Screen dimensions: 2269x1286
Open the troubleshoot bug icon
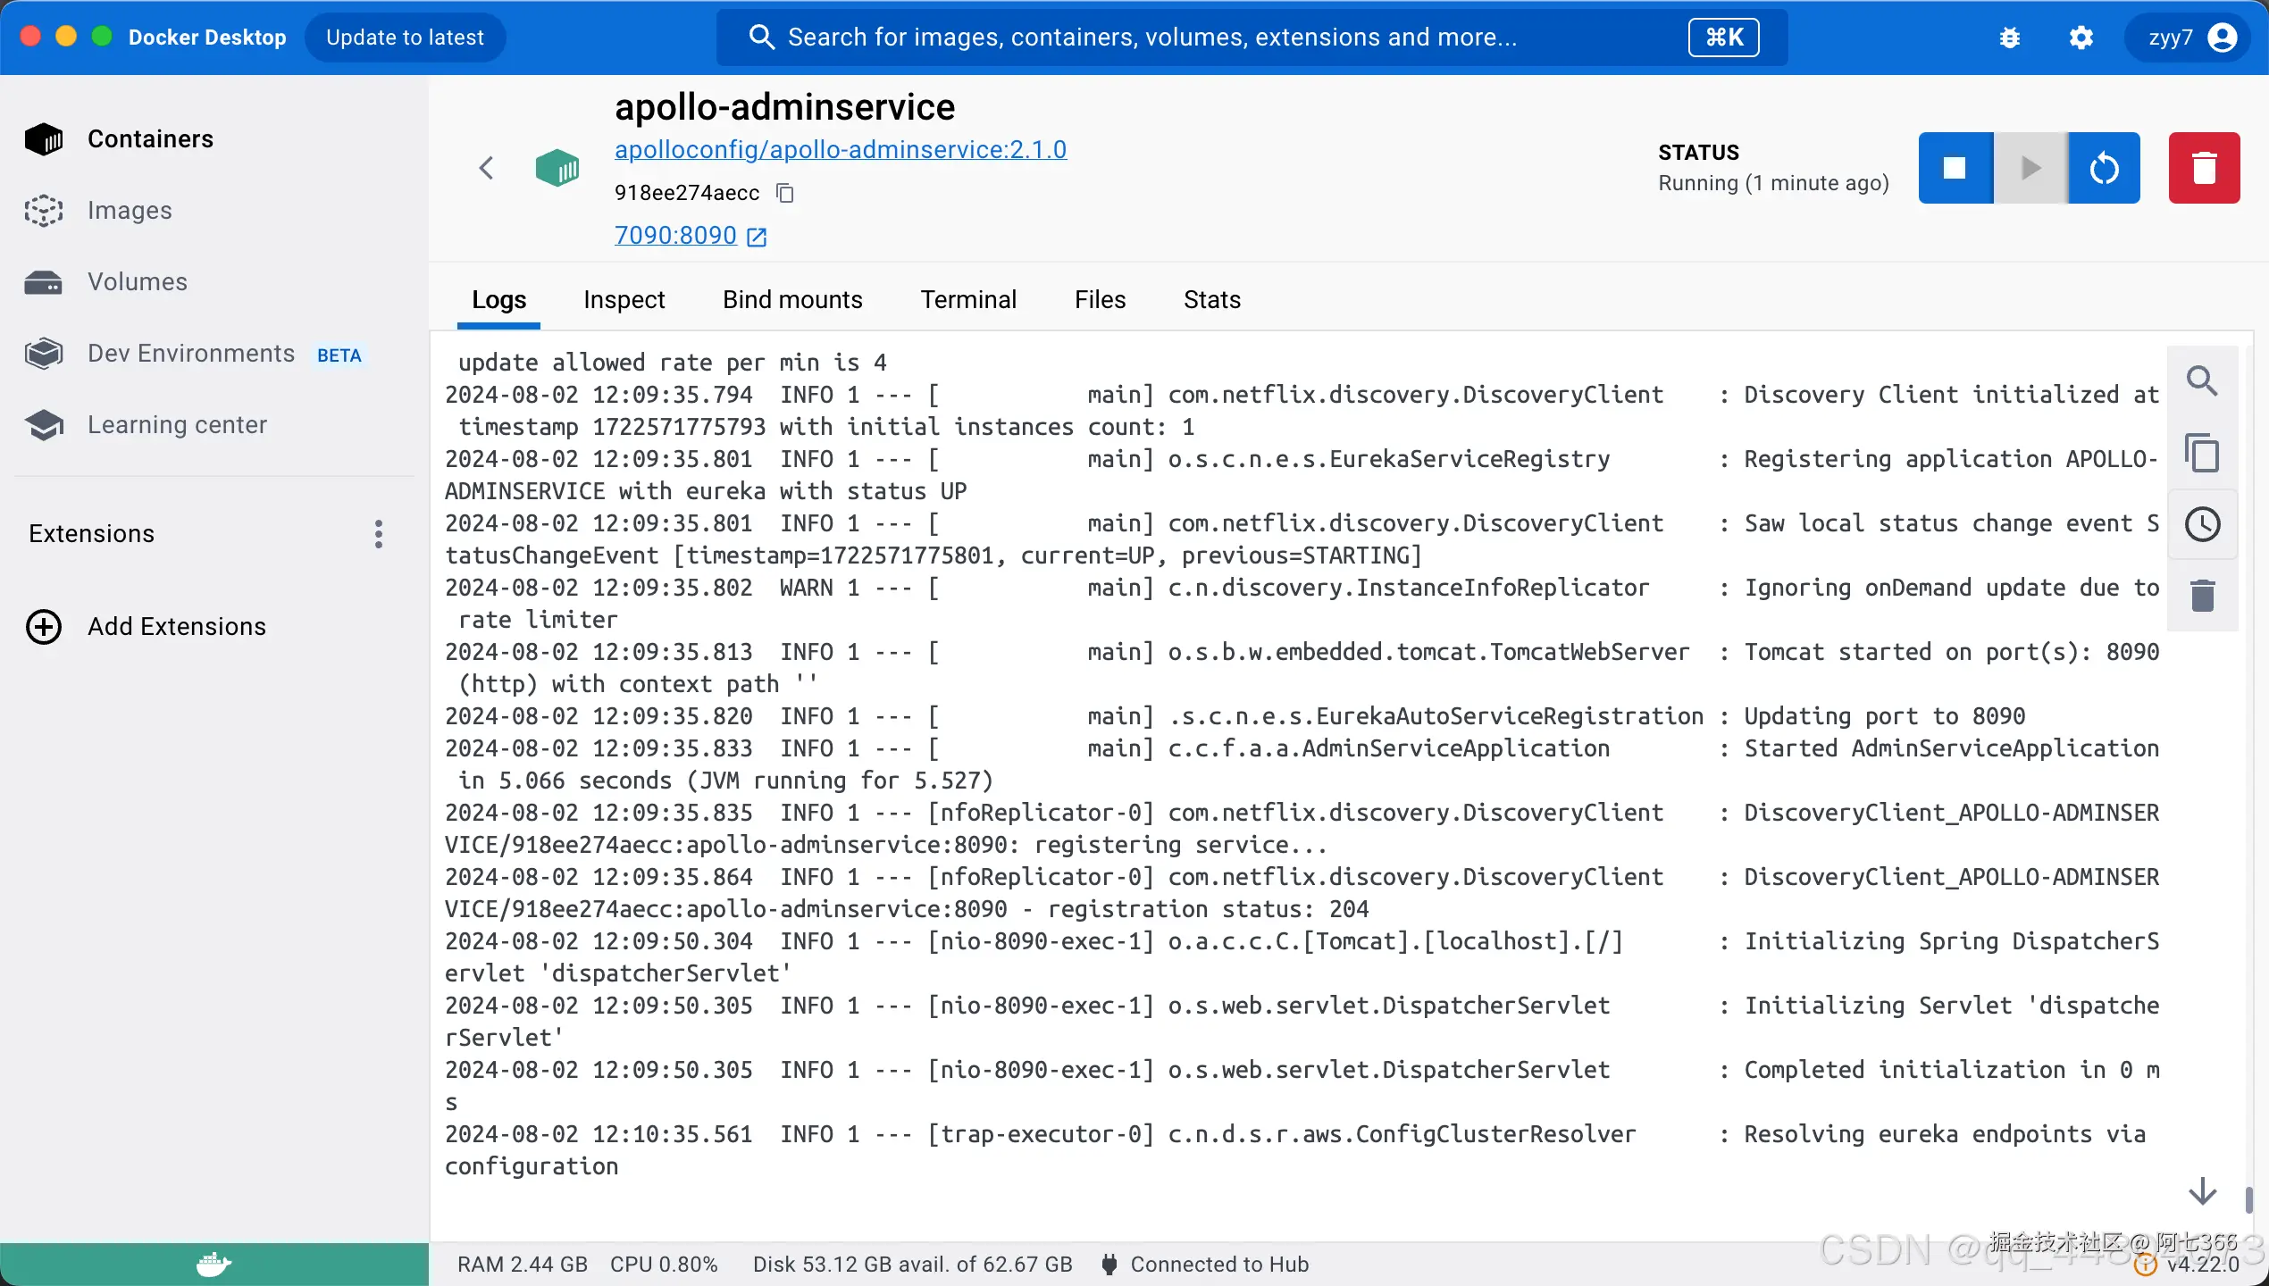click(x=2010, y=38)
